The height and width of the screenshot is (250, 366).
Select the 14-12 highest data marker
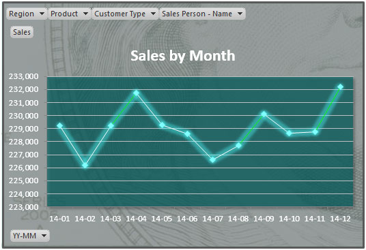[x=340, y=87]
